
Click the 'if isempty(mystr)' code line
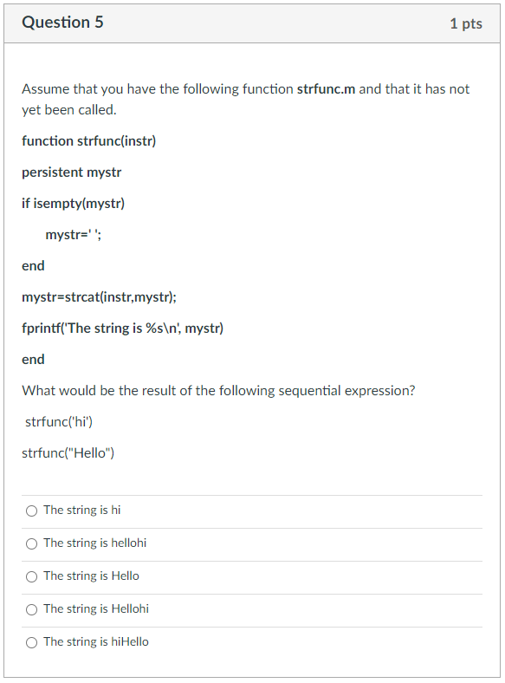point(73,204)
